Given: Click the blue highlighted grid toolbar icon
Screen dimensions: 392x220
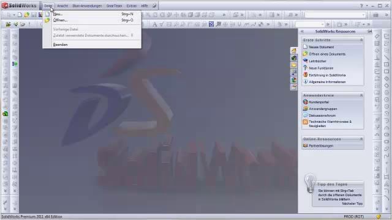Looking at the screenshot, I should click(x=211, y=24).
